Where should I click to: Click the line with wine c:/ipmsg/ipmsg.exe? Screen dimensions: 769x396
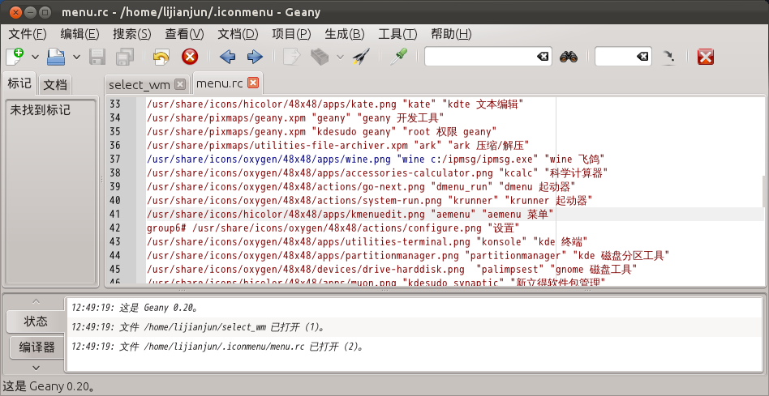click(x=376, y=159)
